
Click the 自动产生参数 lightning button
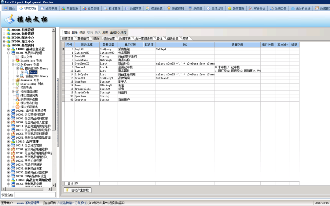(x=78, y=190)
